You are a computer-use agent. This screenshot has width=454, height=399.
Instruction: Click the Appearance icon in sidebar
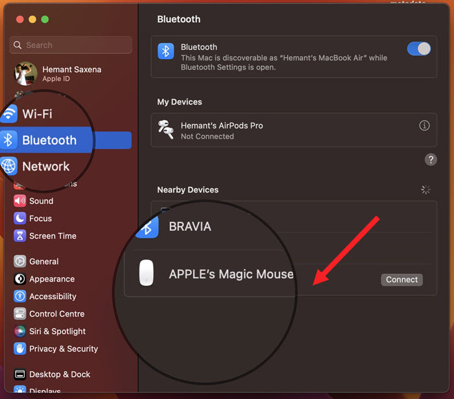coord(19,279)
